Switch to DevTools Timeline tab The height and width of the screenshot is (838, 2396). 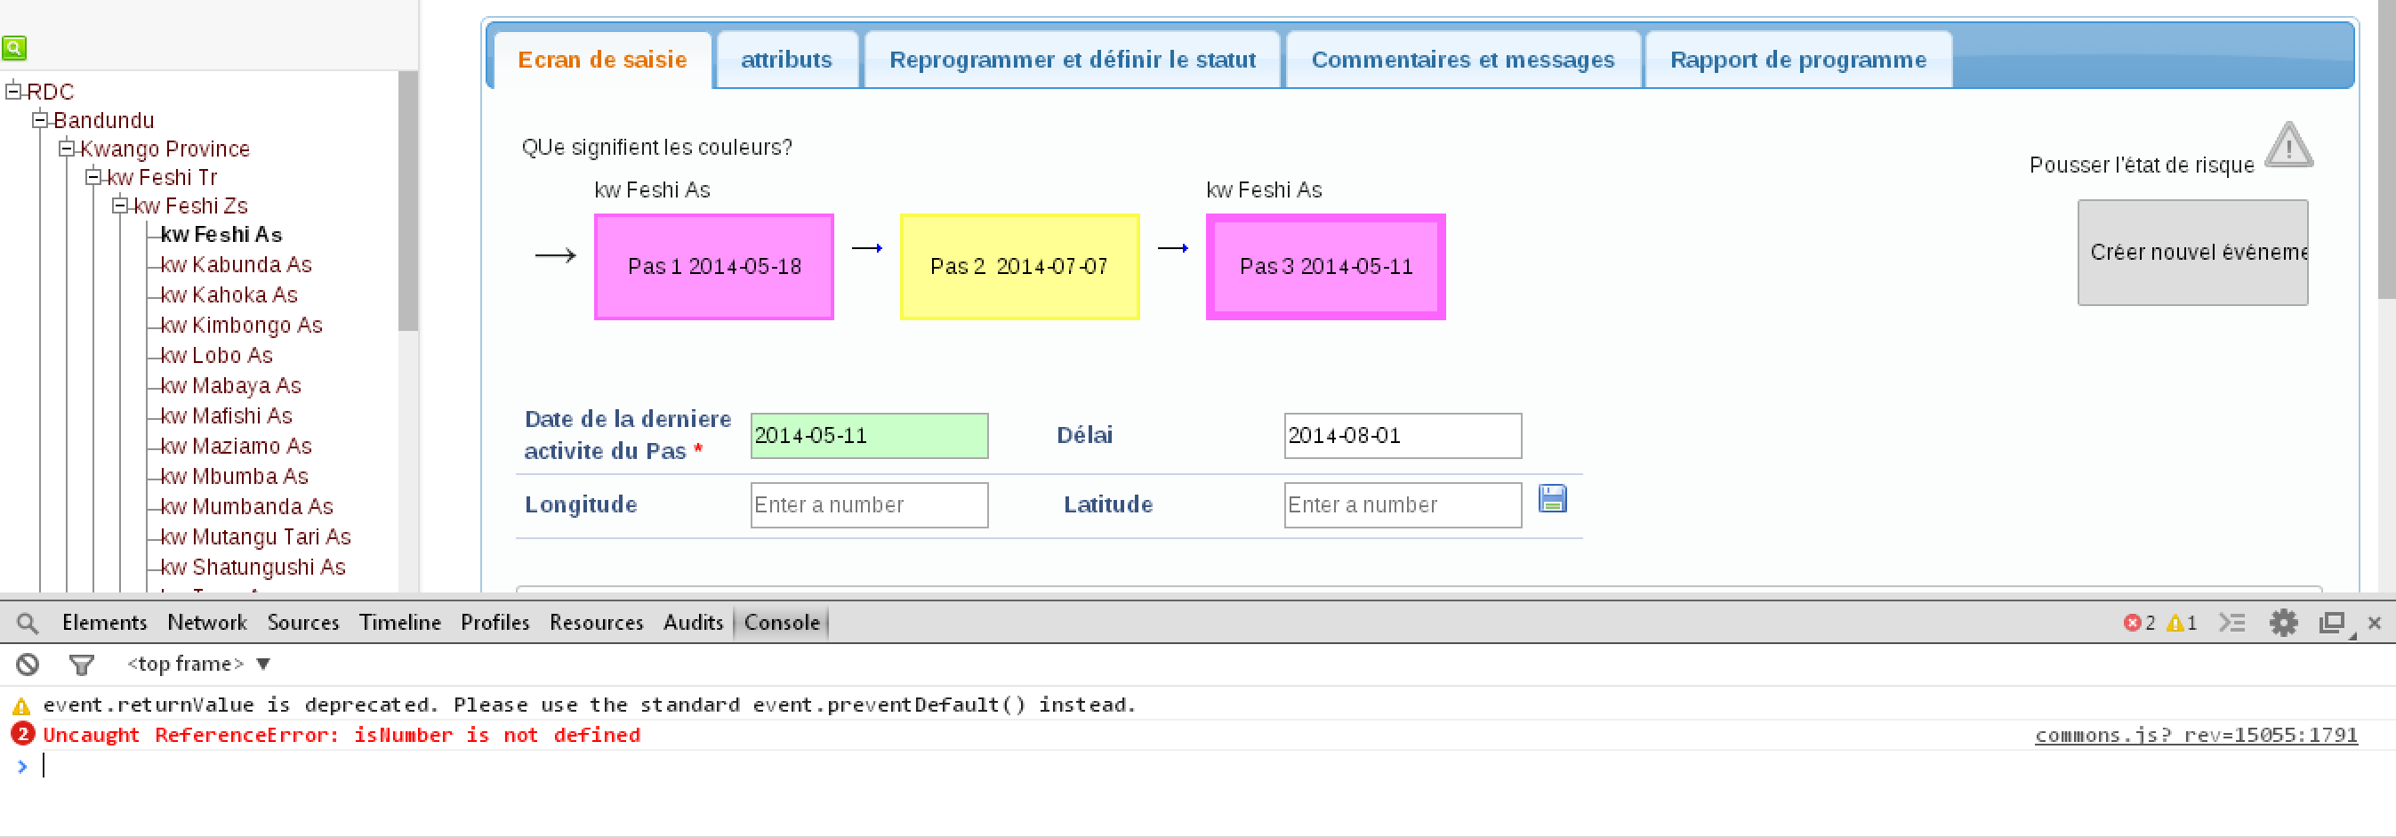pyautogui.click(x=400, y=622)
